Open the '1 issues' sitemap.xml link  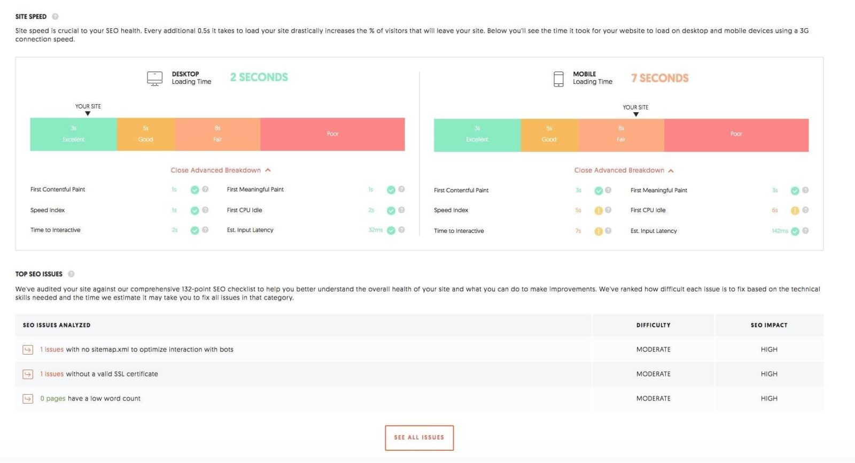coord(52,350)
